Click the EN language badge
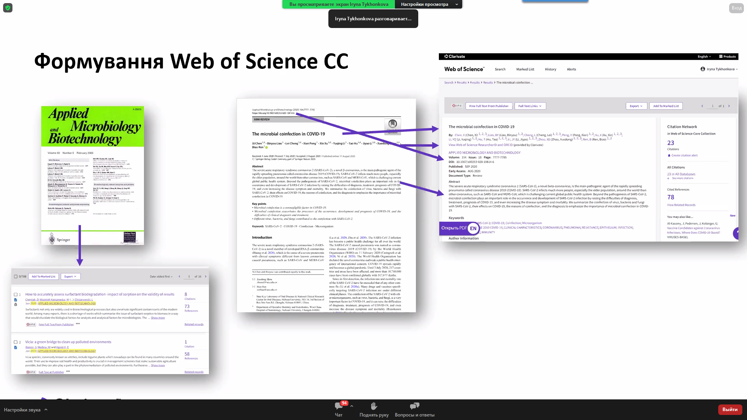This screenshot has height=420, width=747. 473,228
